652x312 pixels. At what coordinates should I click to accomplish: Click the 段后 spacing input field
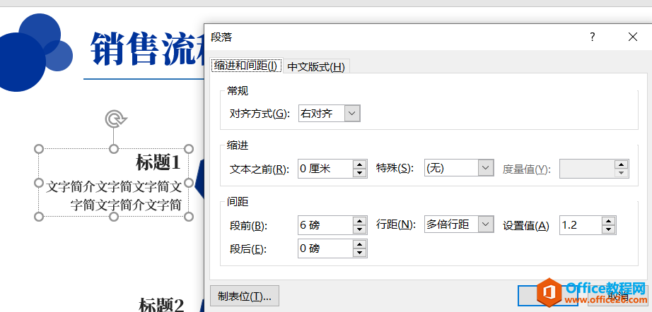pyautogui.click(x=325, y=248)
